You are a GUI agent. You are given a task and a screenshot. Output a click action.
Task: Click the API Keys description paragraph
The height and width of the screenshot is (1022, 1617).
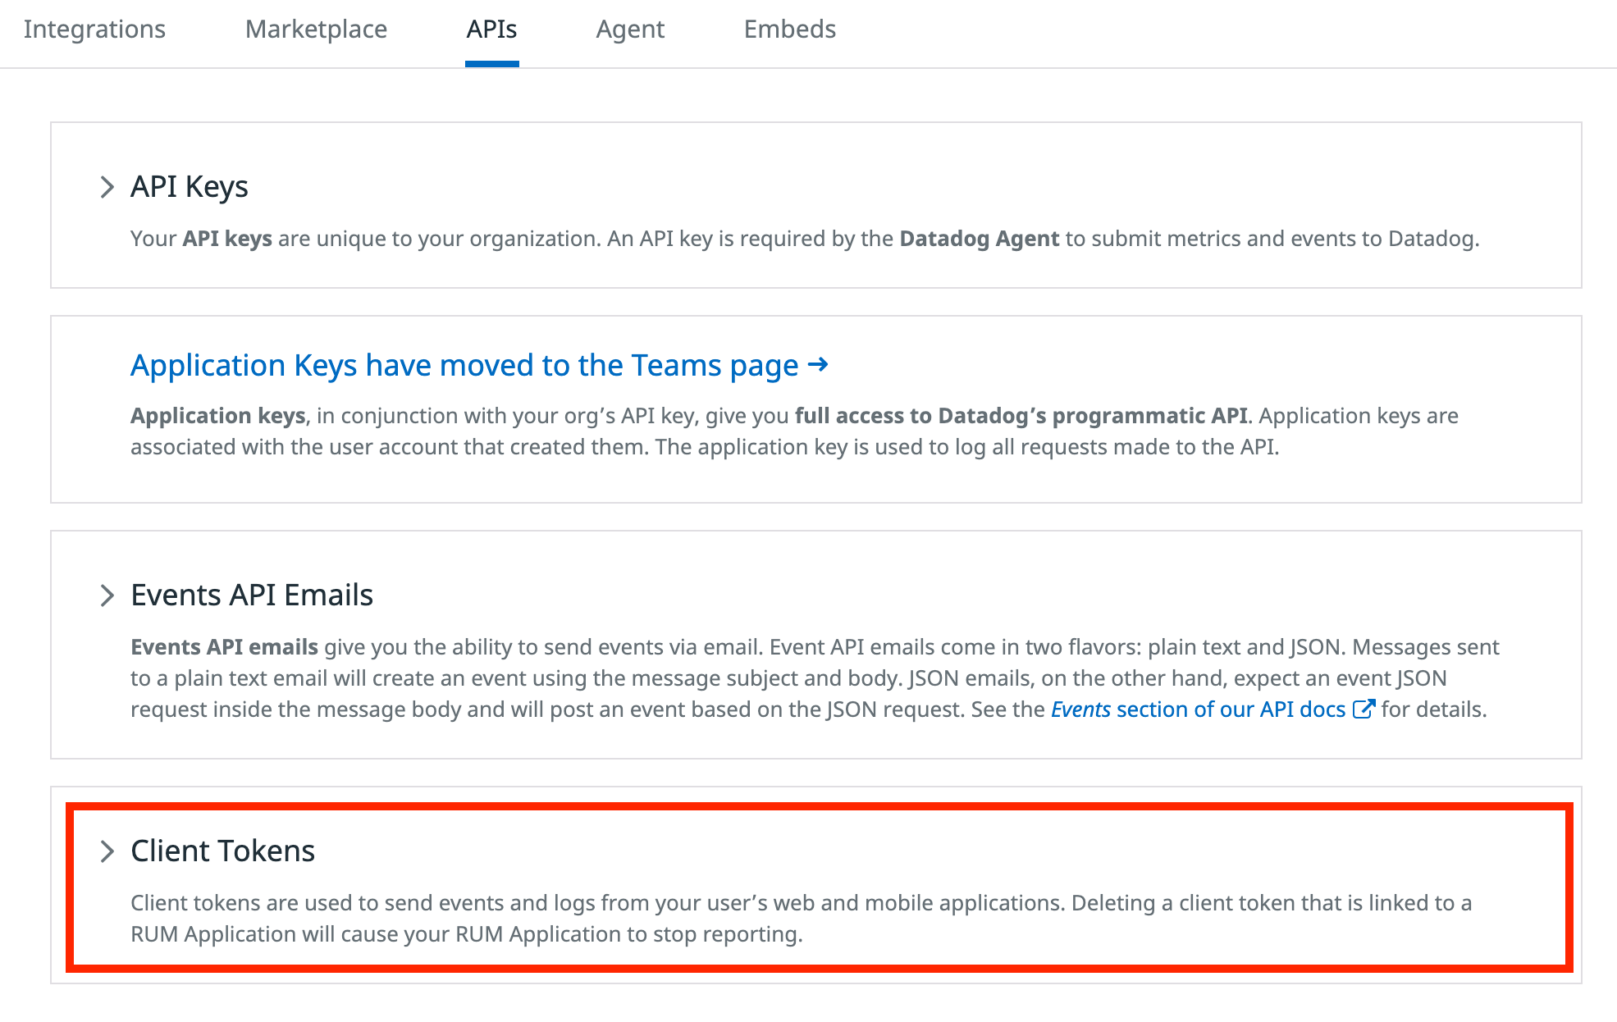804,239
